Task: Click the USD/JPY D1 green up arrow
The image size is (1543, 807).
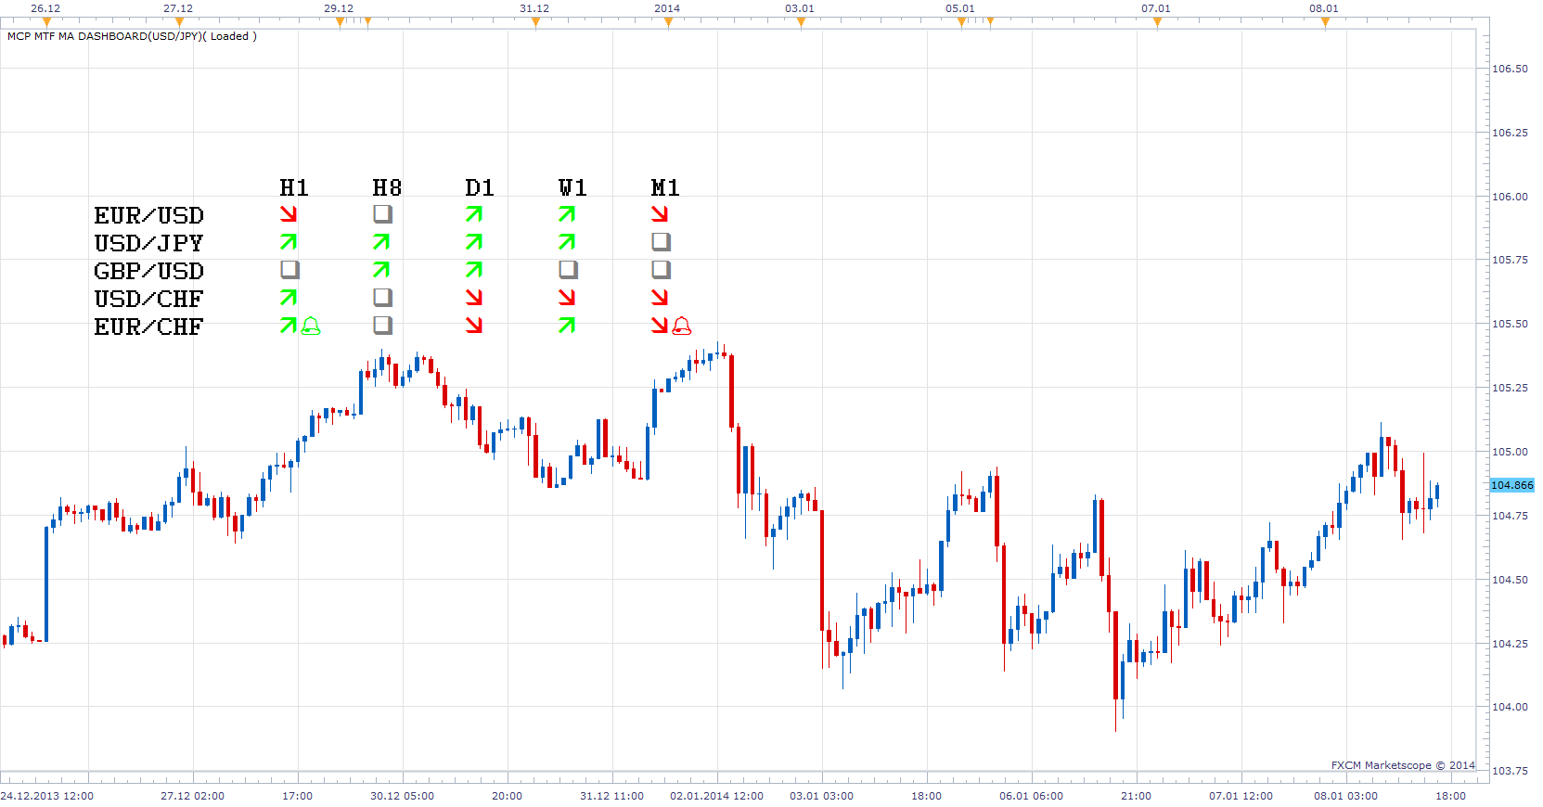Action: (x=474, y=242)
